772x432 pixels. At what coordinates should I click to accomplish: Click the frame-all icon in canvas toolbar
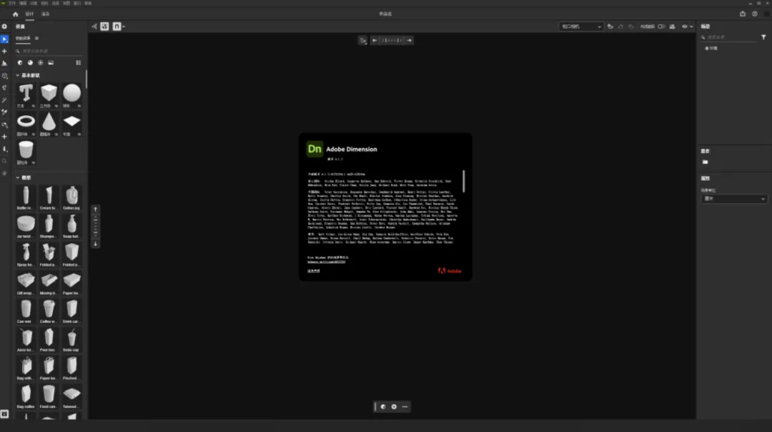tap(105, 26)
